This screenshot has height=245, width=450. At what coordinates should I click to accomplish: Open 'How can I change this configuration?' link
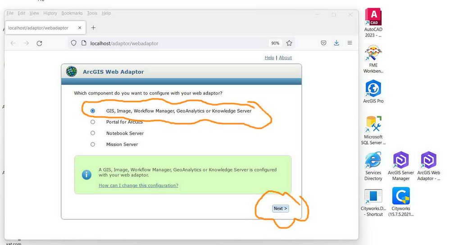pyautogui.click(x=138, y=186)
